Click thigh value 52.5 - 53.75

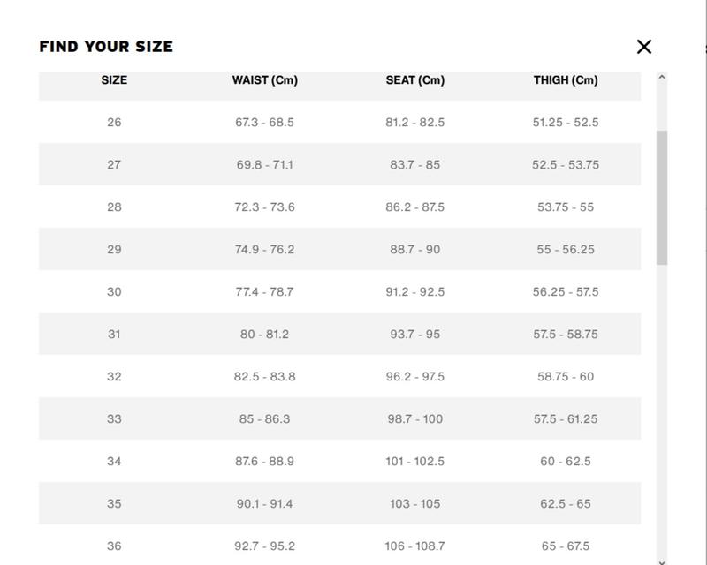tap(566, 164)
